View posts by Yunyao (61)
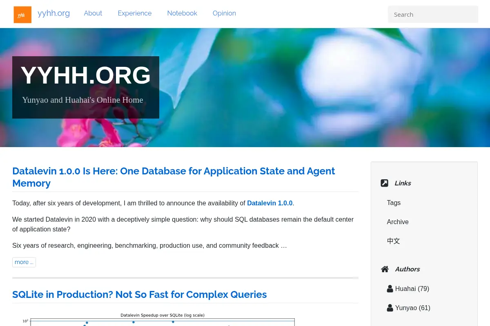490x326 pixels. [x=412, y=308]
